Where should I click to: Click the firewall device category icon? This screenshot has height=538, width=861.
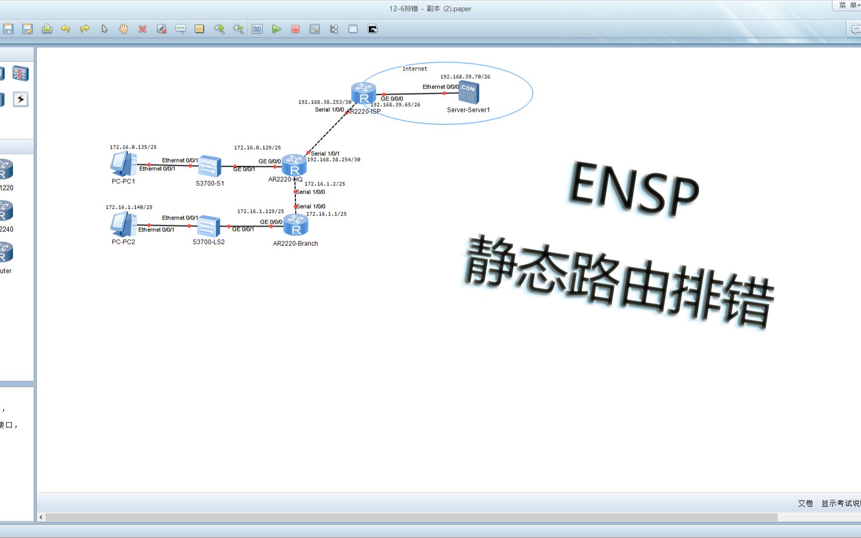tap(21, 74)
